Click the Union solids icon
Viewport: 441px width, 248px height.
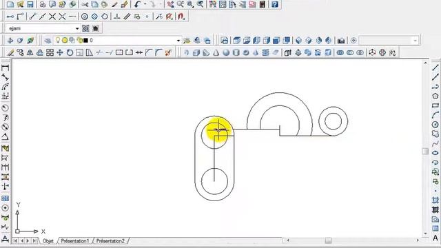(x=340, y=52)
